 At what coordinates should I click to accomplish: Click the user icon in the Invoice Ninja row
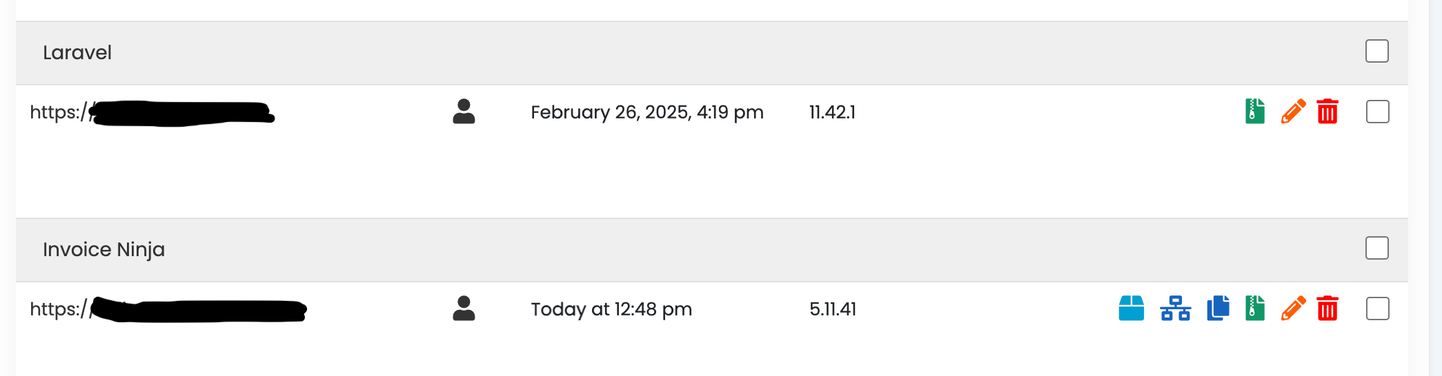464,309
